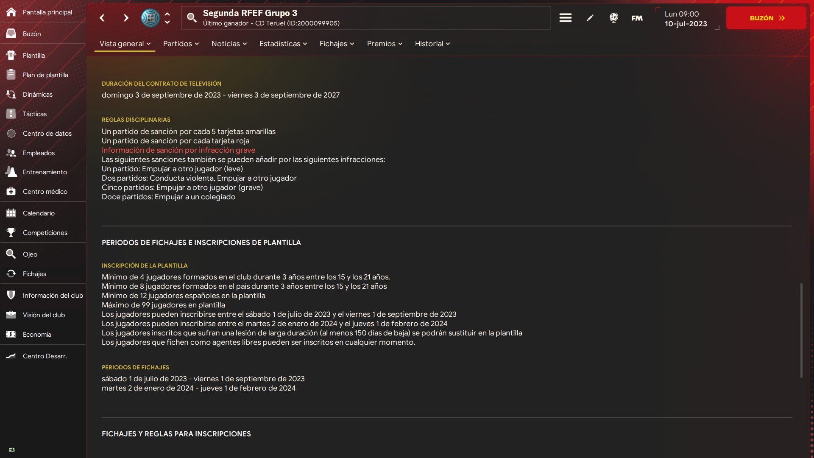Select Economía in the sidebar
814x458 pixels.
(37, 334)
